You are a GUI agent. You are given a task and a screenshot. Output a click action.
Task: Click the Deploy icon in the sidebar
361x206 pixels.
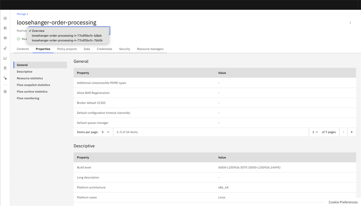point(5,48)
